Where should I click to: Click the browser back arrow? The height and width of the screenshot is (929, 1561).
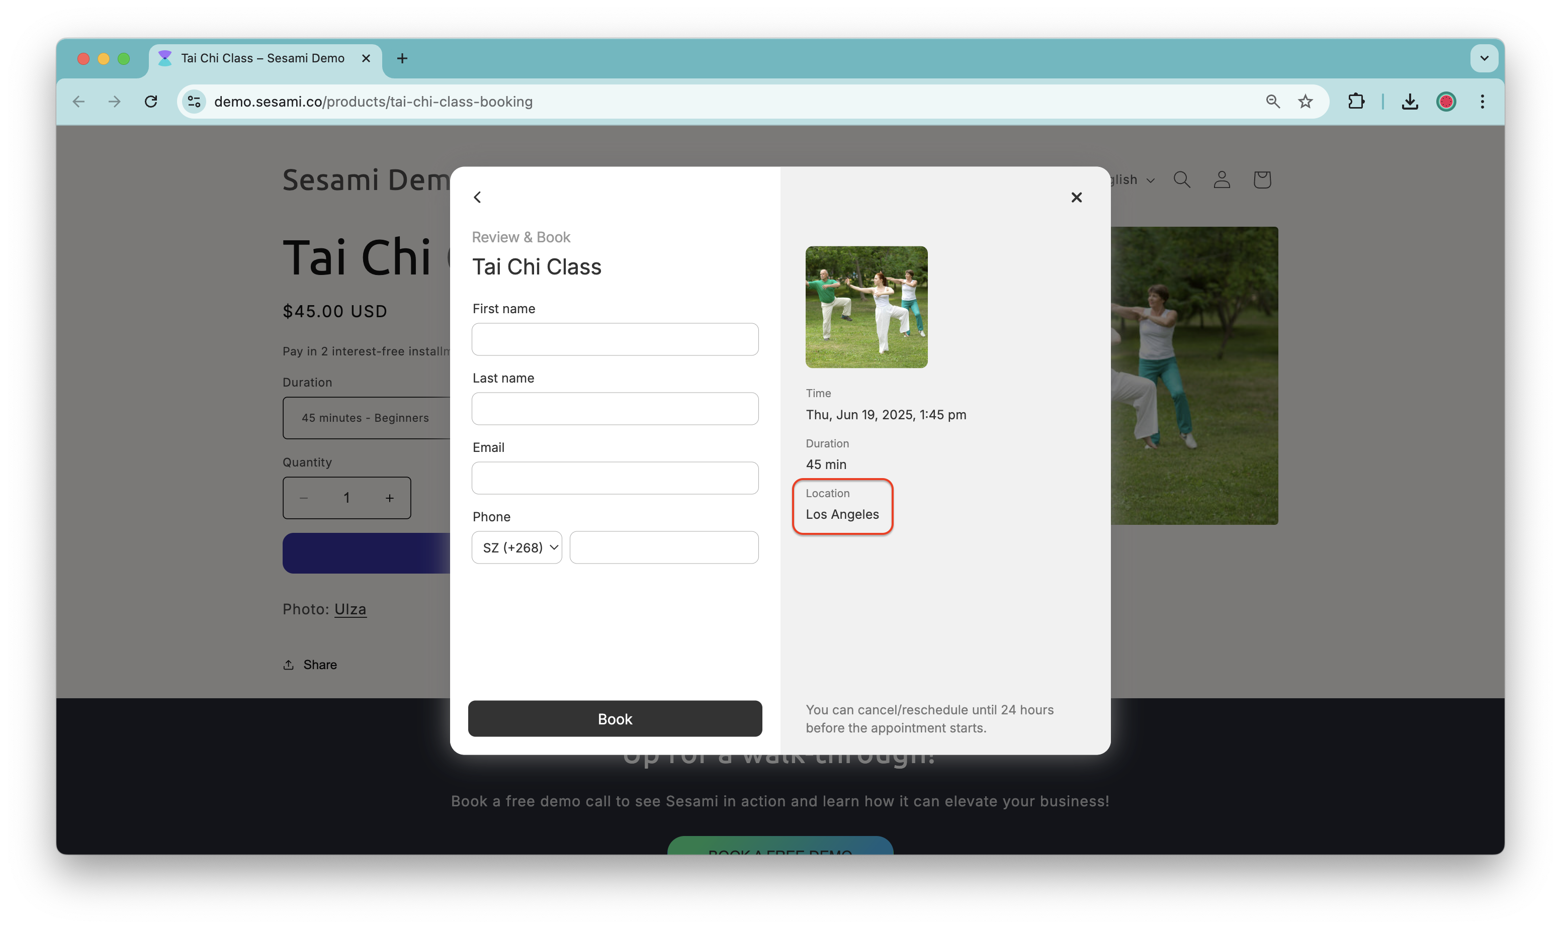tap(79, 102)
